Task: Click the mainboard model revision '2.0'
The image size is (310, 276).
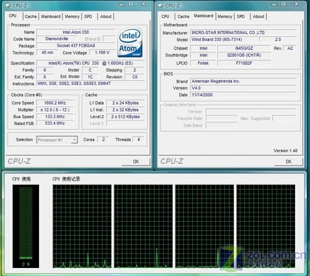Action: tap(278, 40)
